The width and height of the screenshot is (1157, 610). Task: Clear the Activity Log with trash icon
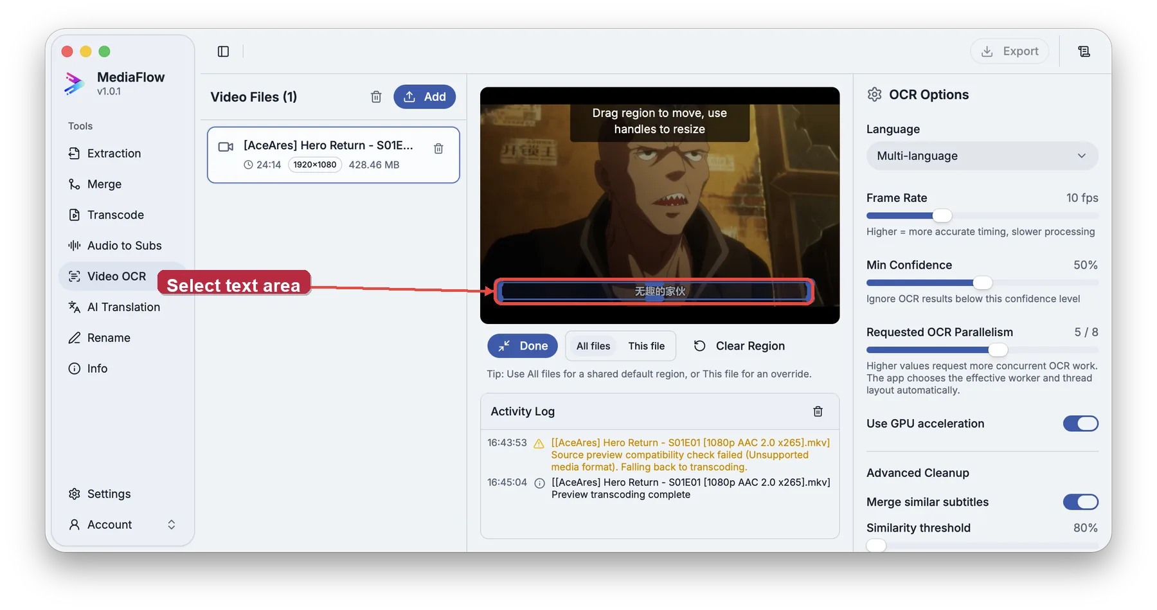click(818, 411)
